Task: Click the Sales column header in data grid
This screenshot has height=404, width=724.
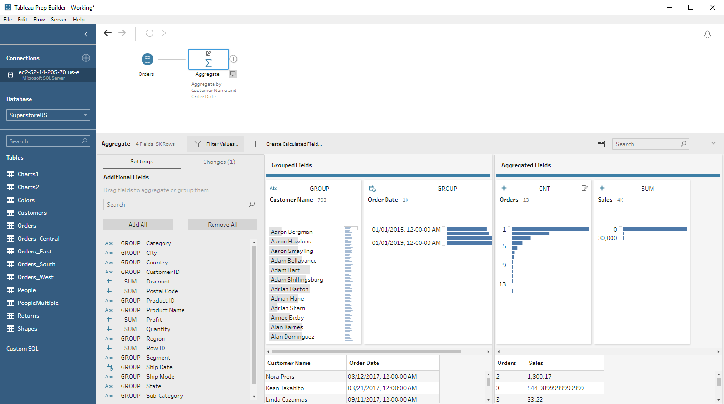Action: pos(565,363)
